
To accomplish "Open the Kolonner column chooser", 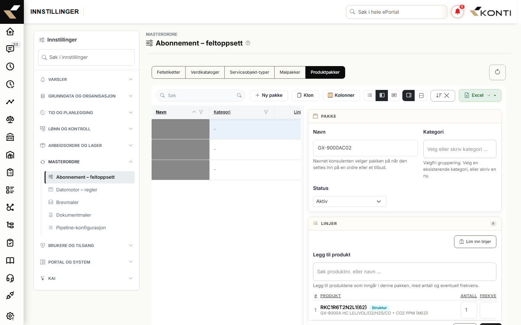I will (x=341, y=95).
